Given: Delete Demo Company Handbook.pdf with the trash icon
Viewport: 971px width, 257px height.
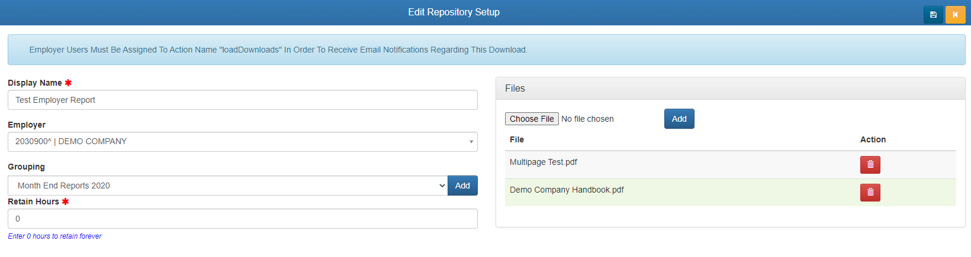Looking at the screenshot, I should [870, 193].
